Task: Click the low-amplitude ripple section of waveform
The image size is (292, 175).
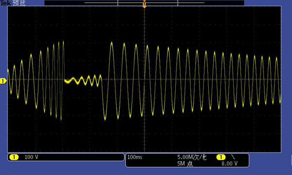Action: 83,81
